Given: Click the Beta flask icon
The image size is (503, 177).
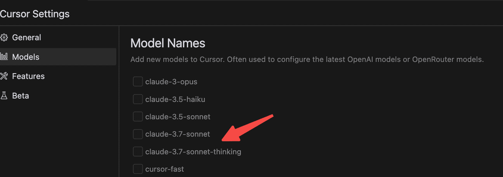Looking at the screenshot, I should tap(4, 96).
